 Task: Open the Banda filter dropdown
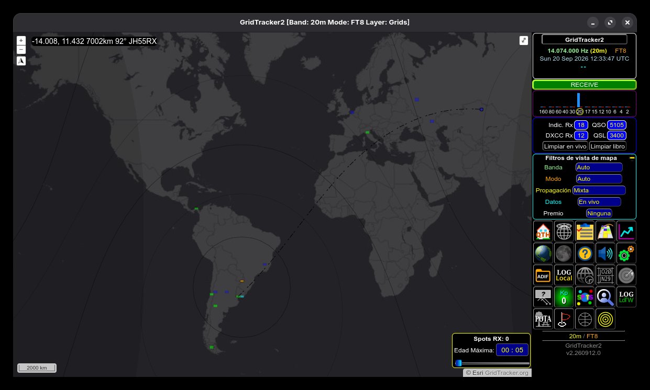[599, 167]
